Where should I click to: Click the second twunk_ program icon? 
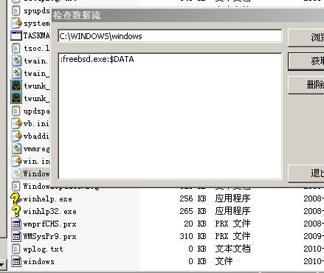[16, 98]
